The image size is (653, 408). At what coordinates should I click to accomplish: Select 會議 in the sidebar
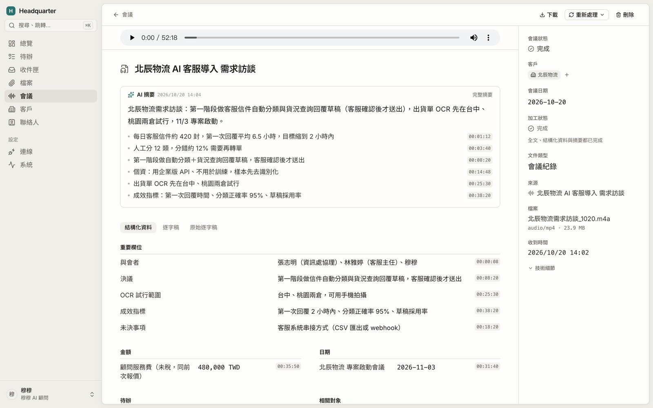51,96
